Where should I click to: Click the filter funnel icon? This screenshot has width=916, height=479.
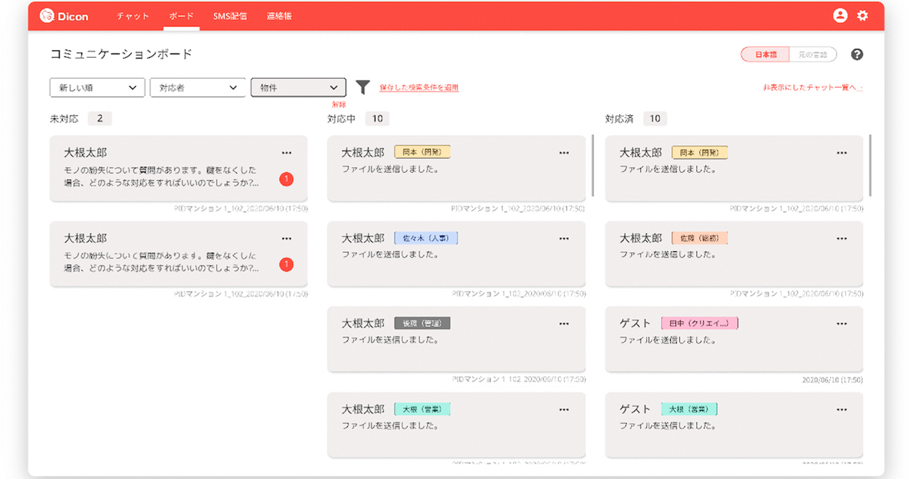click(x=363, y=87)
